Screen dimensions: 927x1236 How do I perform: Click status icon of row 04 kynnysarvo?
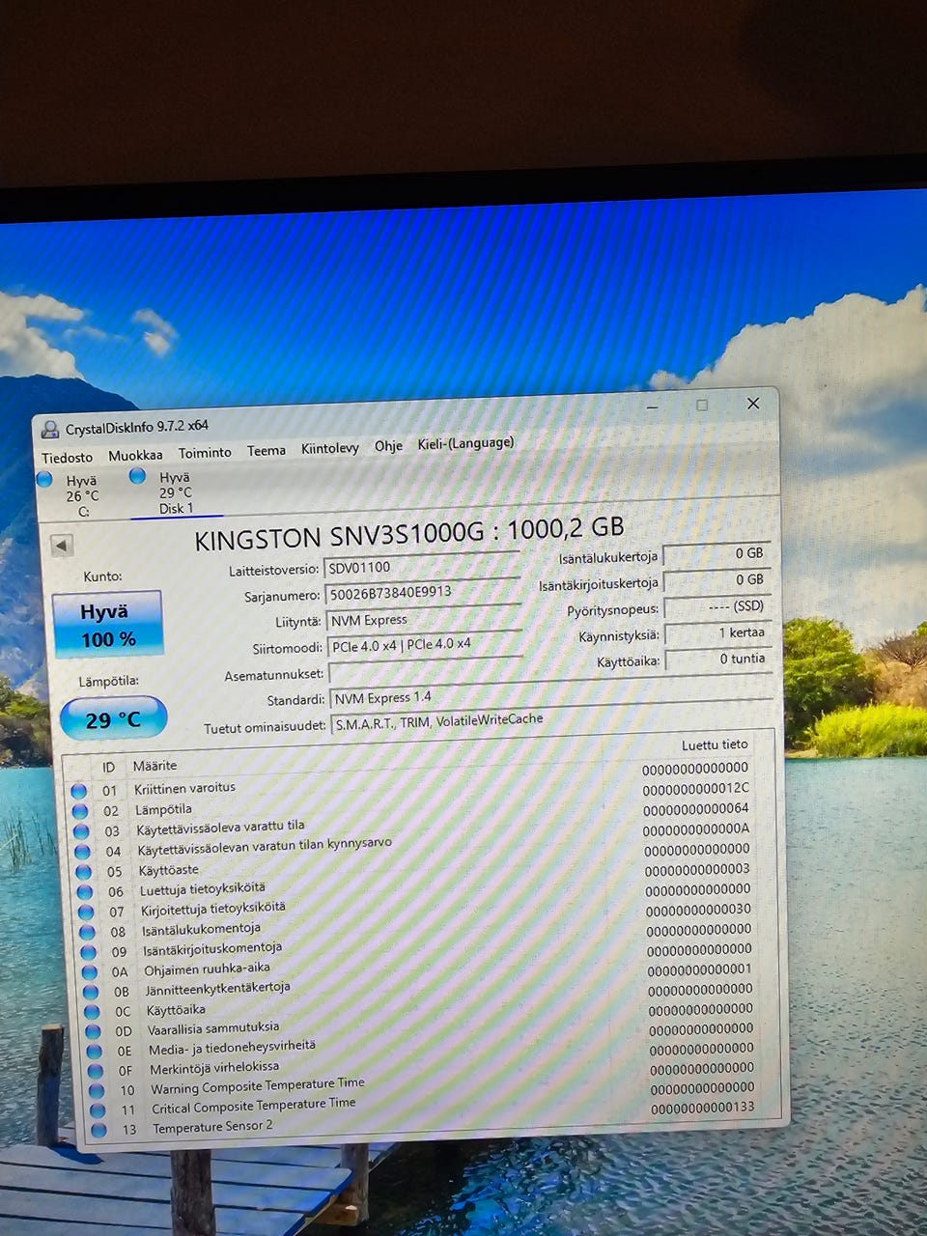point(82,852)
